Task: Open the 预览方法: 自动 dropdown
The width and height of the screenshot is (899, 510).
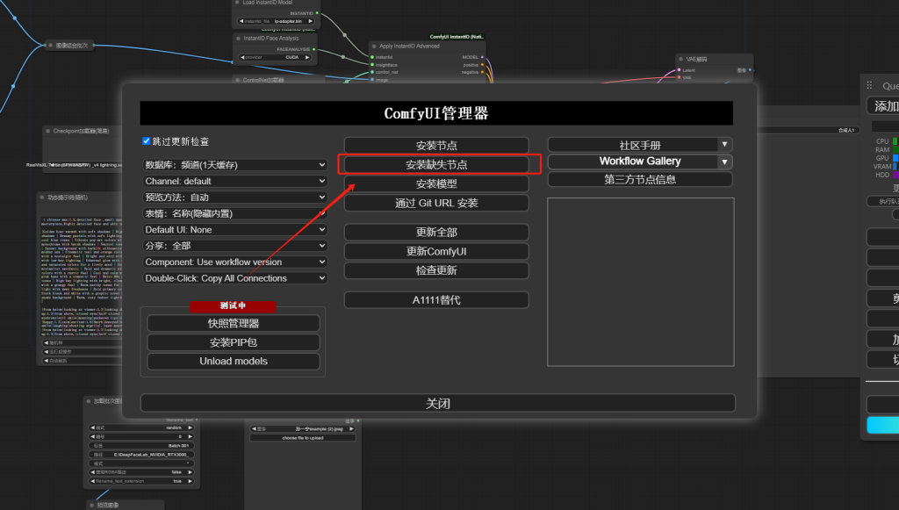Action: (x=235, y=198)
